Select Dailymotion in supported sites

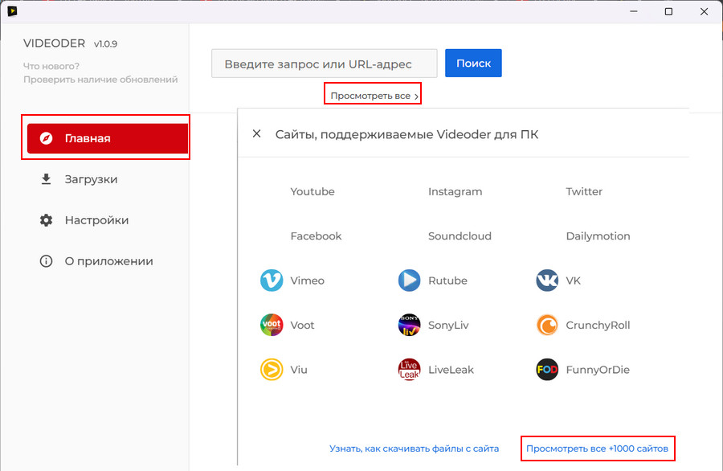[598, 235]
